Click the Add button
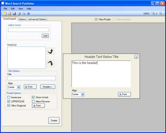The width and height of the screenshot is (166, 133). 45,36
